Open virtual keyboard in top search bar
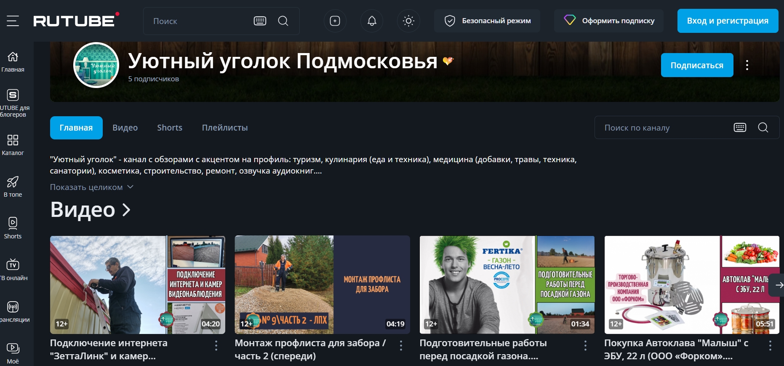 point(260,21)
